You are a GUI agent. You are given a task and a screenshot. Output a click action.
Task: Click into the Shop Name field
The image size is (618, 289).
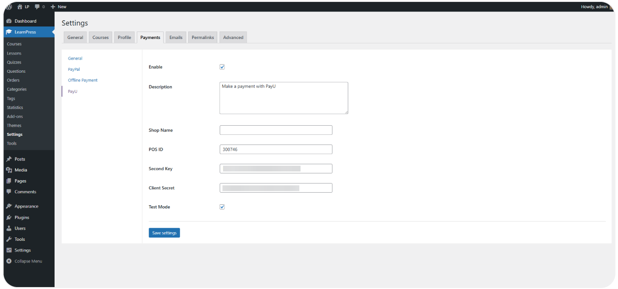[276, 130]
